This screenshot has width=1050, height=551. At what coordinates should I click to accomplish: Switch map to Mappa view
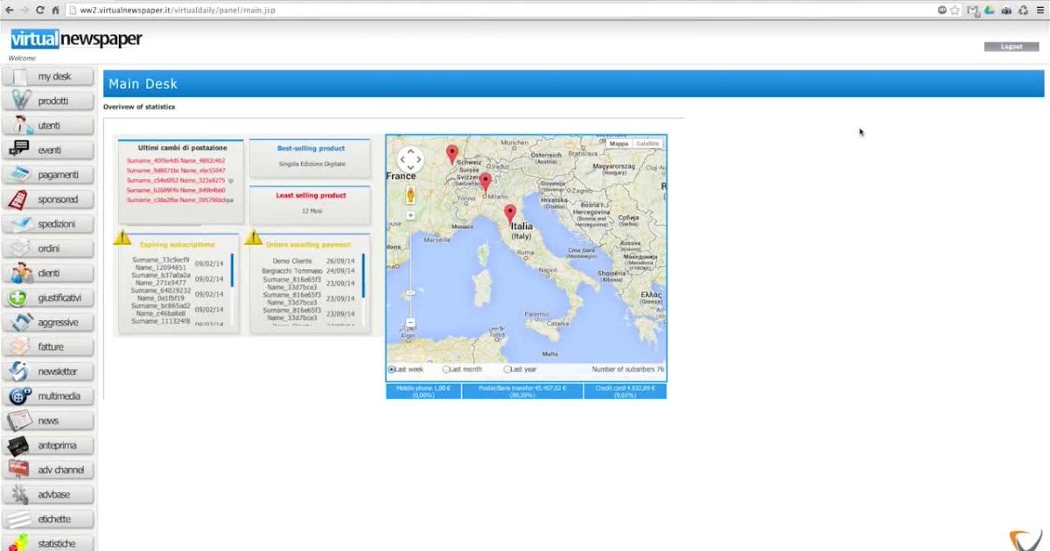619,143
